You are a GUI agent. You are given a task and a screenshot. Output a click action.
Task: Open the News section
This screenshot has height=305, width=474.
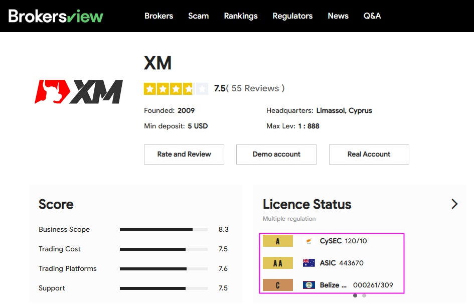coord(338,16)
